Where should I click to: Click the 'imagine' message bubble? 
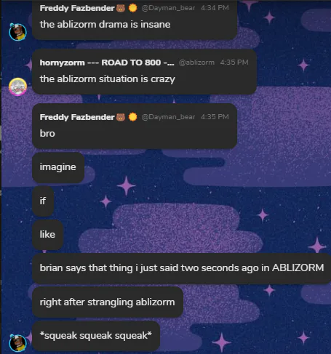pos(58,167)
